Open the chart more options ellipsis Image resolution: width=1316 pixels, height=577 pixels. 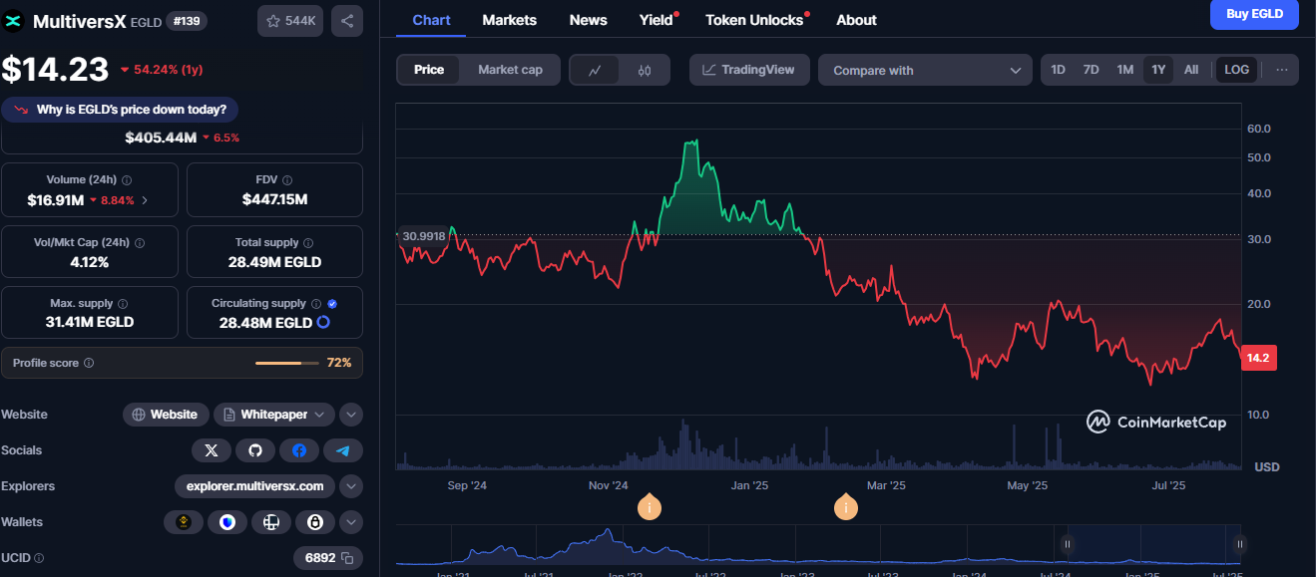tap(1281, 70)
